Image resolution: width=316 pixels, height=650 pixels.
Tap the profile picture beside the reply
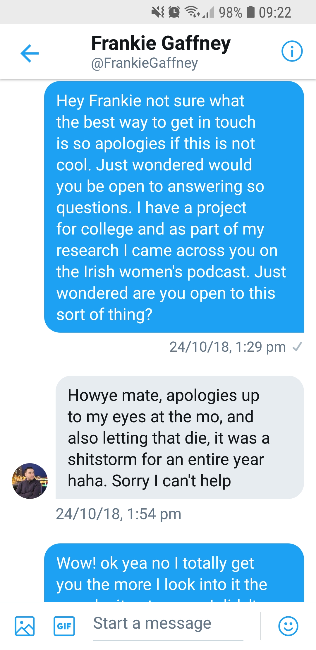pos(30,481)
